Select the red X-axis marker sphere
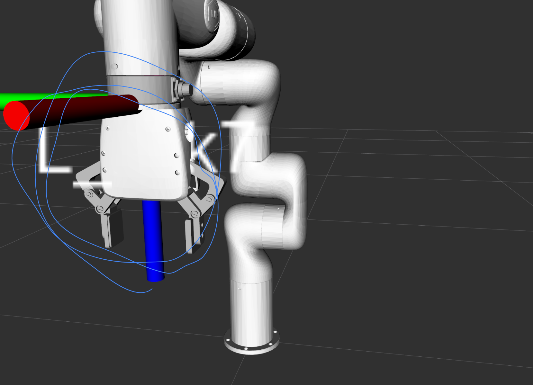This screenshot has width=533, height=385. [17, 115]
